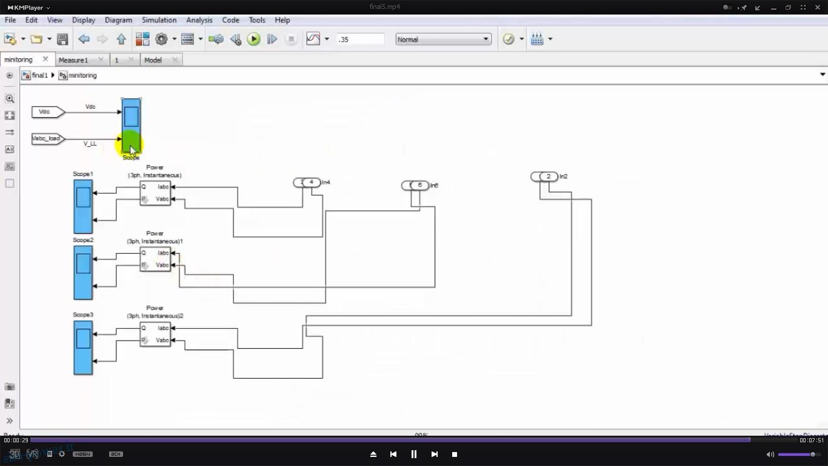
Task: Expand Build Model dropdown arrow
Action: [x=550, y=39]
